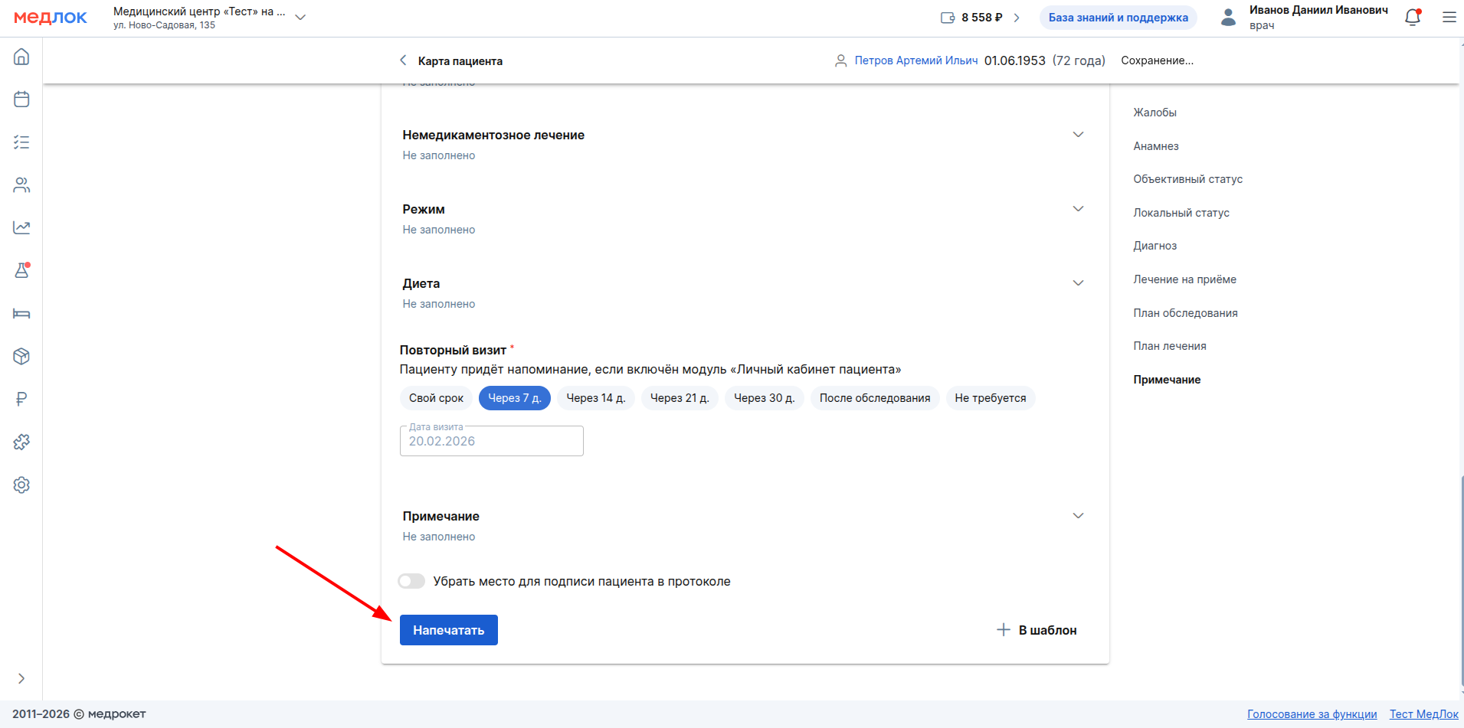
Task: Click the notifications bell icon
Action: [x=1413, y=18]
